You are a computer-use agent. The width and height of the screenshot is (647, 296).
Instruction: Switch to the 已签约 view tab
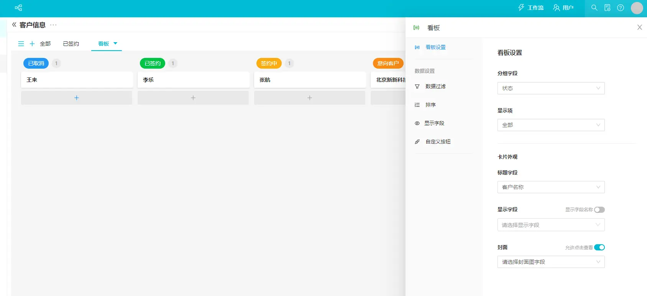click(x=71, y=44)
